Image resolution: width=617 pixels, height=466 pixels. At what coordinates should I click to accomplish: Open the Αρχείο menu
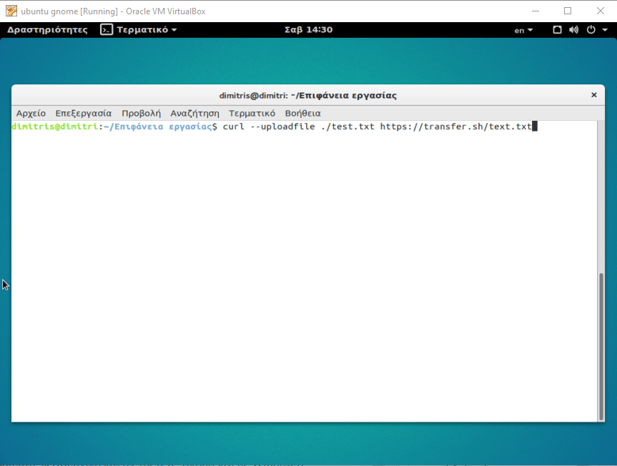31,113
